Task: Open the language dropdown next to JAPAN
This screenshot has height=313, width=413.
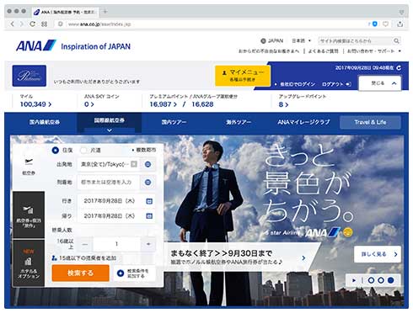Action: (301, 41)
